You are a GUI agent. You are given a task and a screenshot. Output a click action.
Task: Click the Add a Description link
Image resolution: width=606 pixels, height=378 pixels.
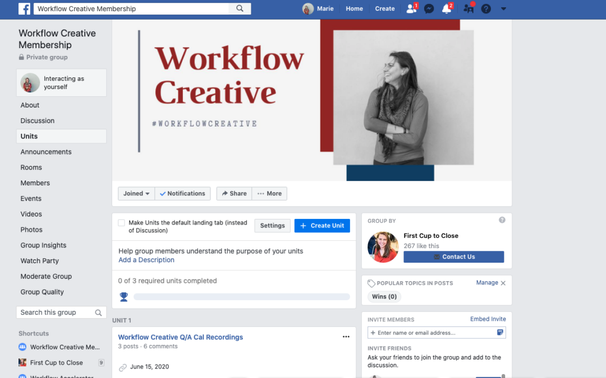point(146,260)
